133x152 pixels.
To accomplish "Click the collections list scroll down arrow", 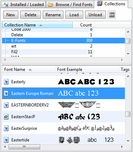I will (x=128, y=54).
